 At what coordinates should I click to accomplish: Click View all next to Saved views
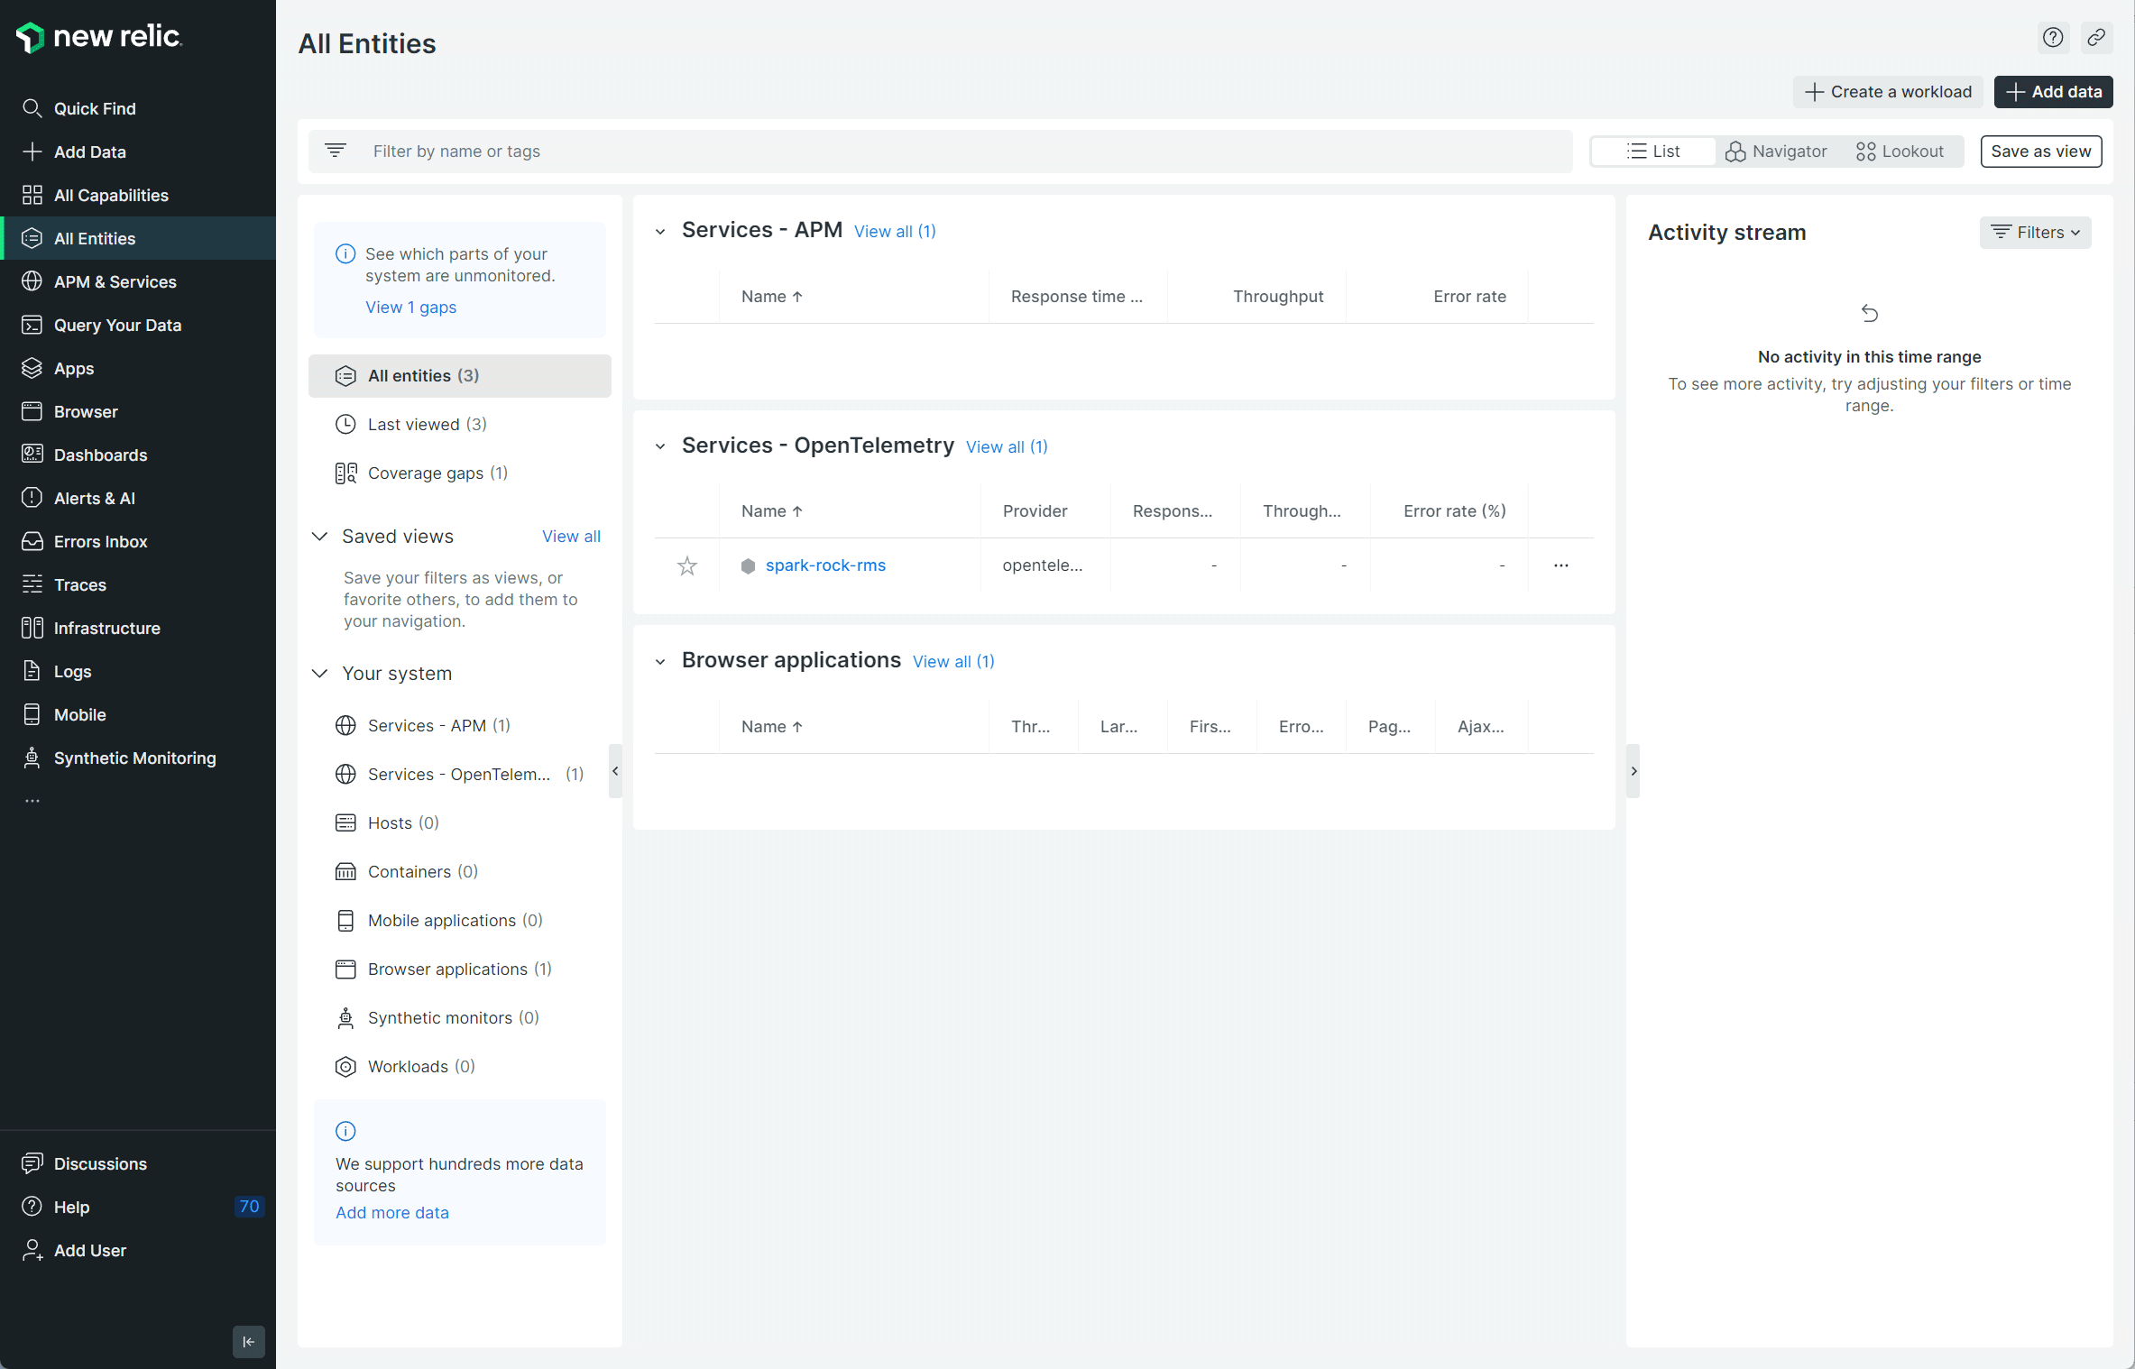point(571,537)
